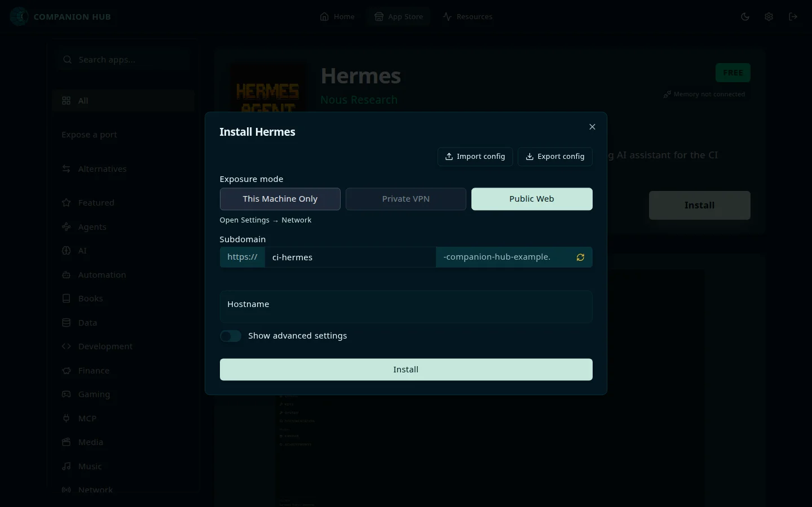Open the AI category
Screen dimensions: 812x507
point(123,251)
